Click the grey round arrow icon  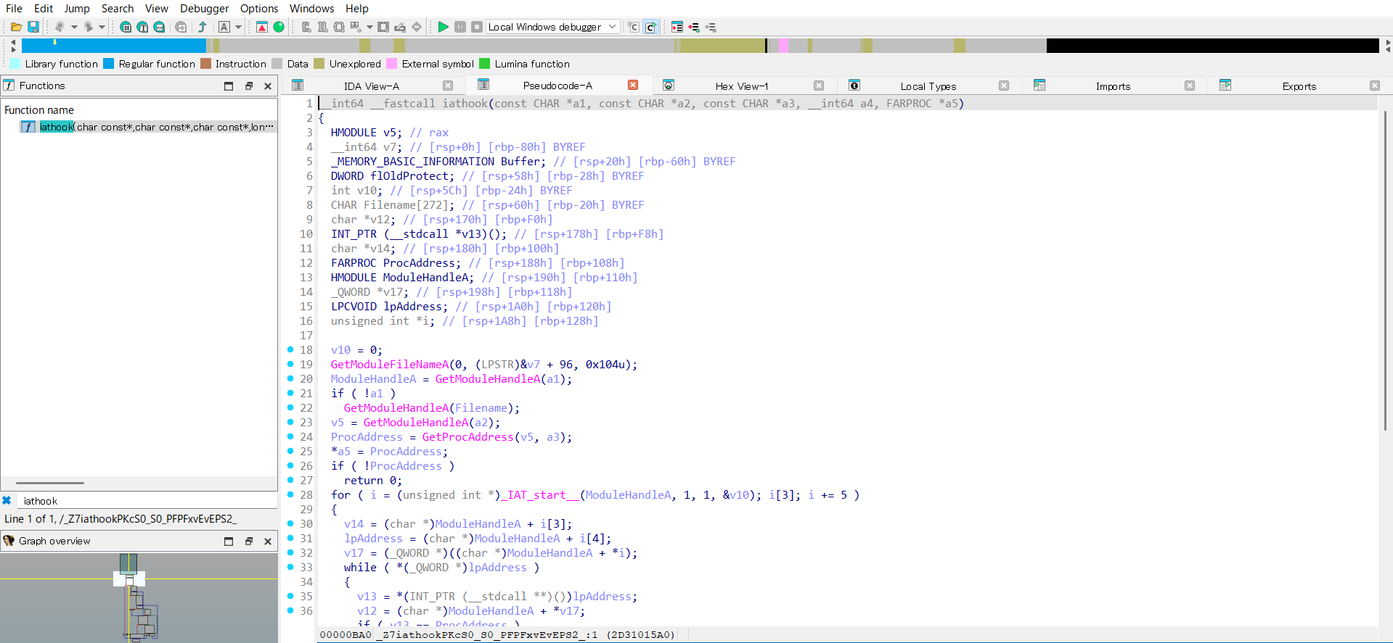coord(181,27)
